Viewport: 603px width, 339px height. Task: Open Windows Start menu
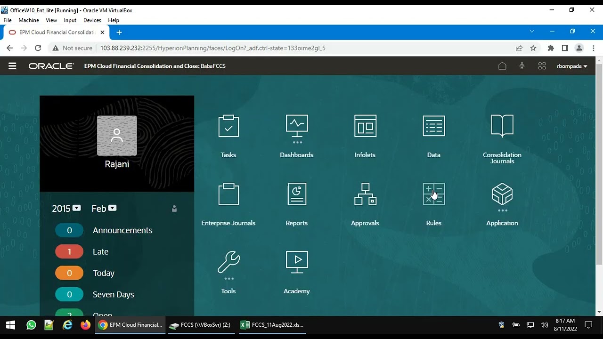(x=10, y=325)
